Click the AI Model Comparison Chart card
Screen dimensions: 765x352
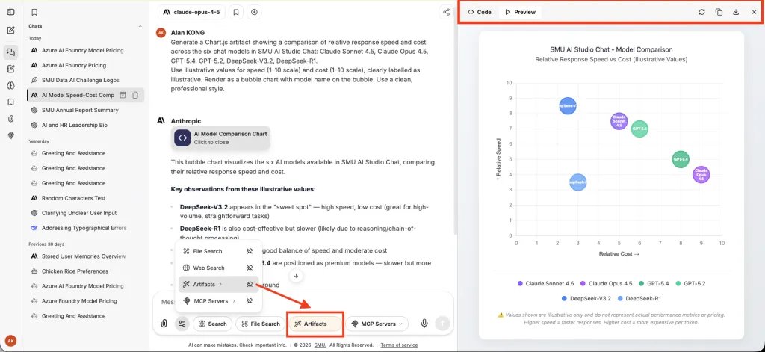point(221,138)
